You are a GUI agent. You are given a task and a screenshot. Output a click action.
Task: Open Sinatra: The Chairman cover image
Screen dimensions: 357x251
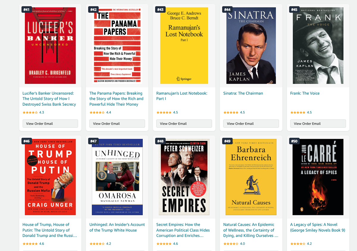click(x=251, y=45)
